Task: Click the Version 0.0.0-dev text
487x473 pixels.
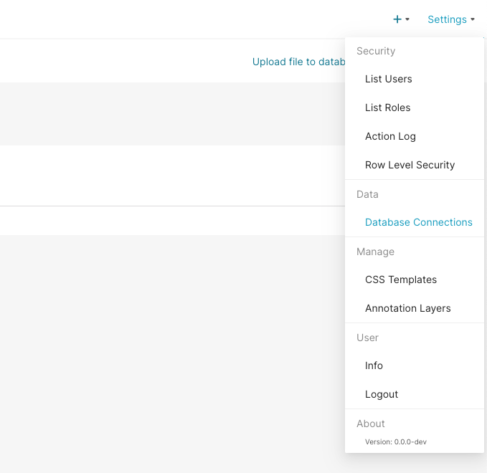Action: [396, 442]
